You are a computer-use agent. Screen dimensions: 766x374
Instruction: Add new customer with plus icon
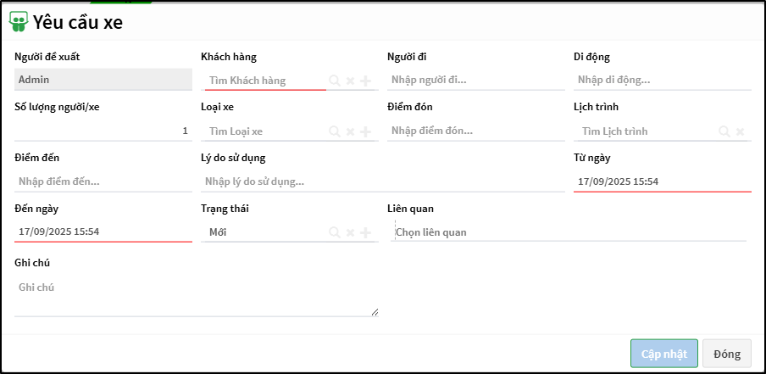365,81
